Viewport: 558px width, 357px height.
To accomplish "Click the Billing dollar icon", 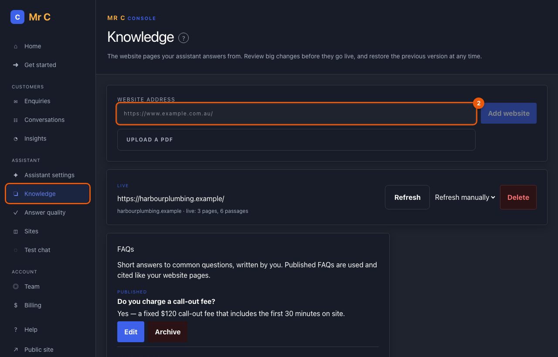I will pyautogui.click(x=16, y=305).
